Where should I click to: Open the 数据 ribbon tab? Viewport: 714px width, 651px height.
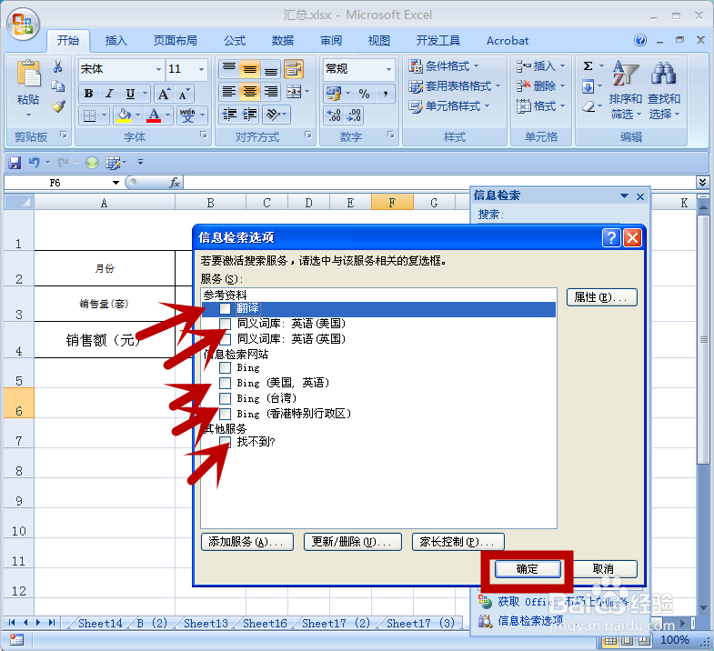283,41
